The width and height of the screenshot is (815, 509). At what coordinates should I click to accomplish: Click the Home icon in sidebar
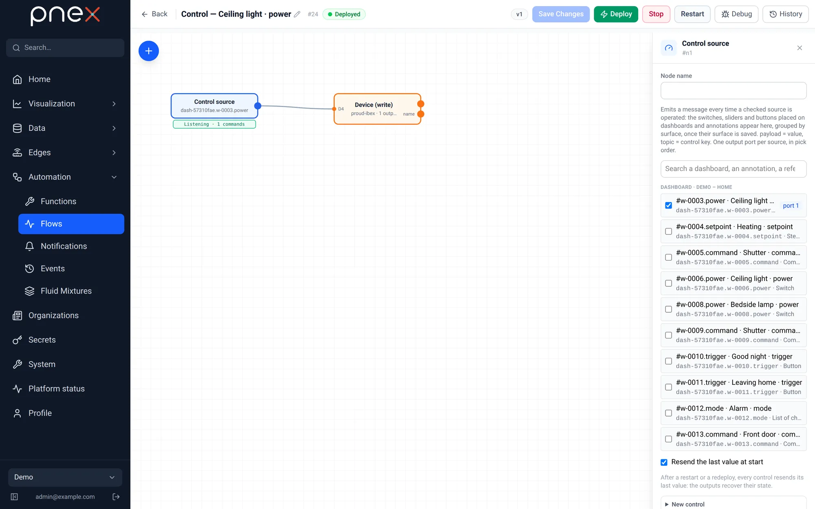[x=17, y=79]
